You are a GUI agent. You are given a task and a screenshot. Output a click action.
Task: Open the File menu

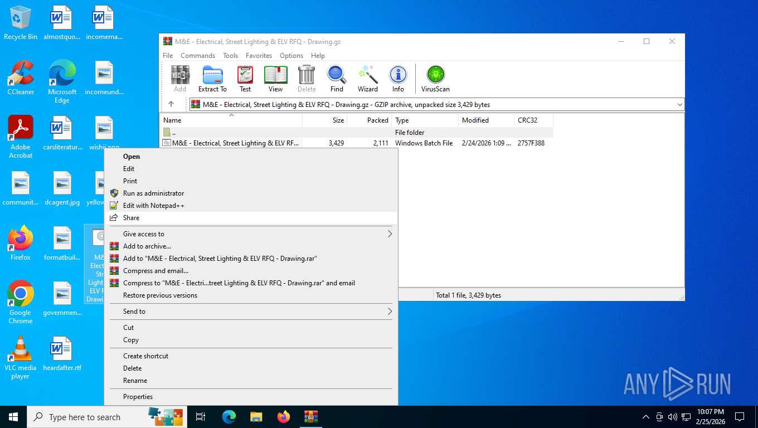click(x=168, y=56)
